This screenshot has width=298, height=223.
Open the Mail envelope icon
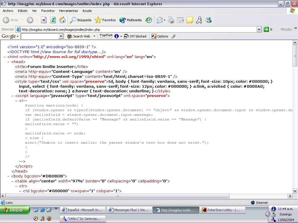(x=160, y=20)
